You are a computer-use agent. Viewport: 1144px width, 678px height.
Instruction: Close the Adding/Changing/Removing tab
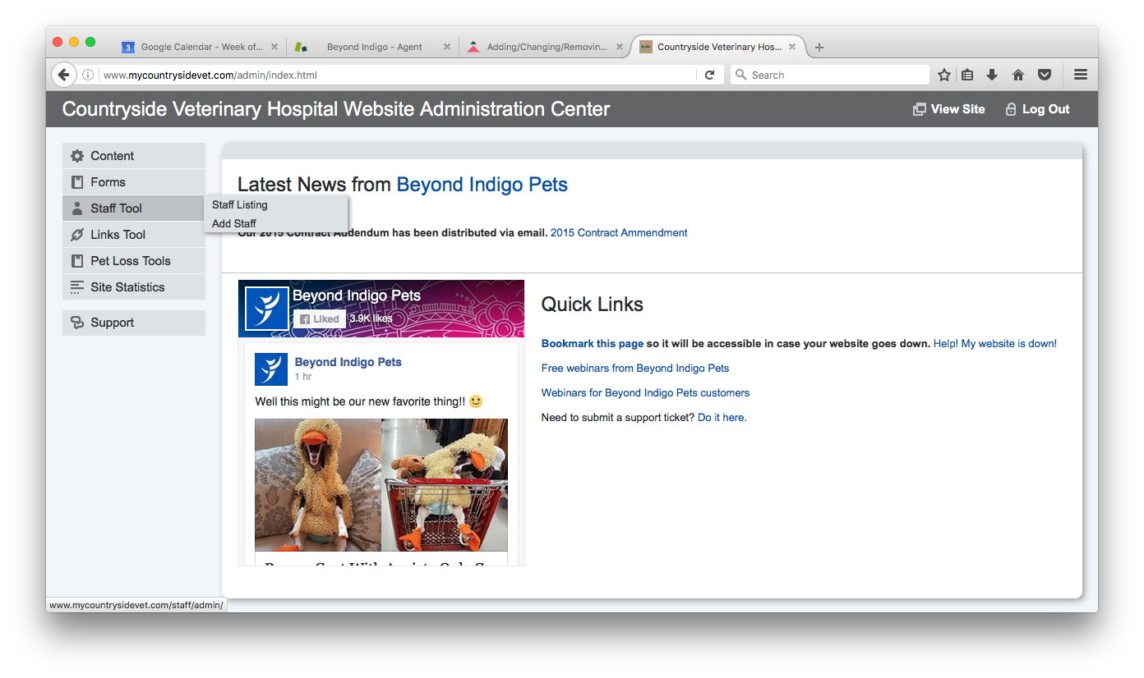tap(620, 47)
